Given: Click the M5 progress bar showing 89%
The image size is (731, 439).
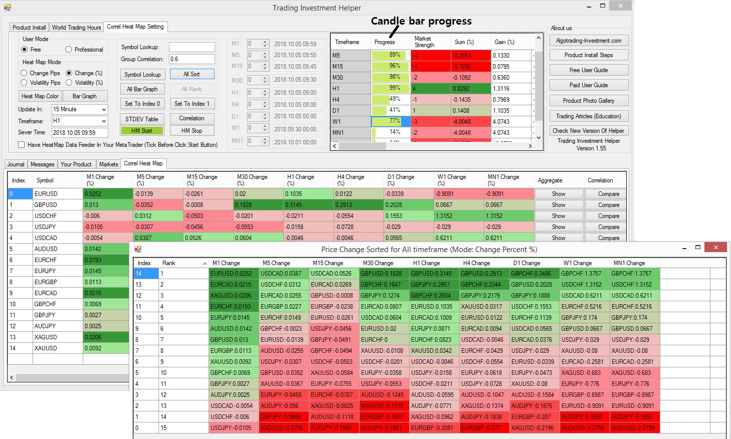Looking at the screenshot, I should [391, 55].
